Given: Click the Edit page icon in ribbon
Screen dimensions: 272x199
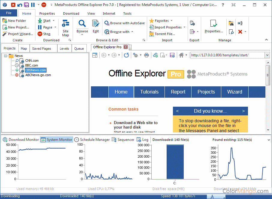Looking at the screenshot, I should point(96,26).
